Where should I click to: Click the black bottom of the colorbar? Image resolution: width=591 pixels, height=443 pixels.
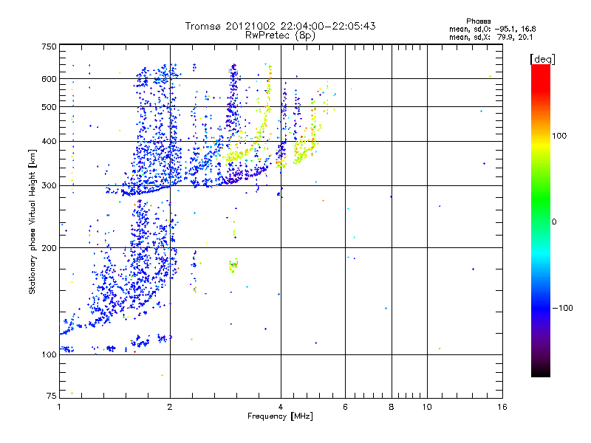pos(541,371)
